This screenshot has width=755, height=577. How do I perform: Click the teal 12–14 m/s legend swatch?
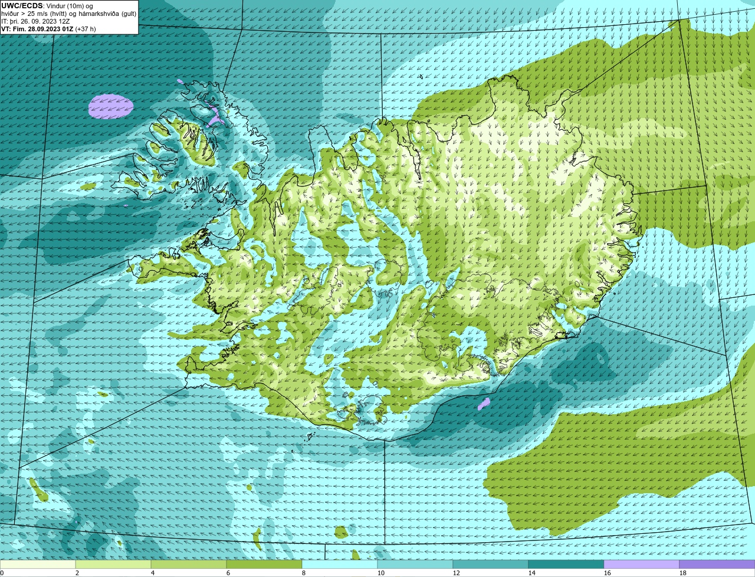click(x=491, y=564)
